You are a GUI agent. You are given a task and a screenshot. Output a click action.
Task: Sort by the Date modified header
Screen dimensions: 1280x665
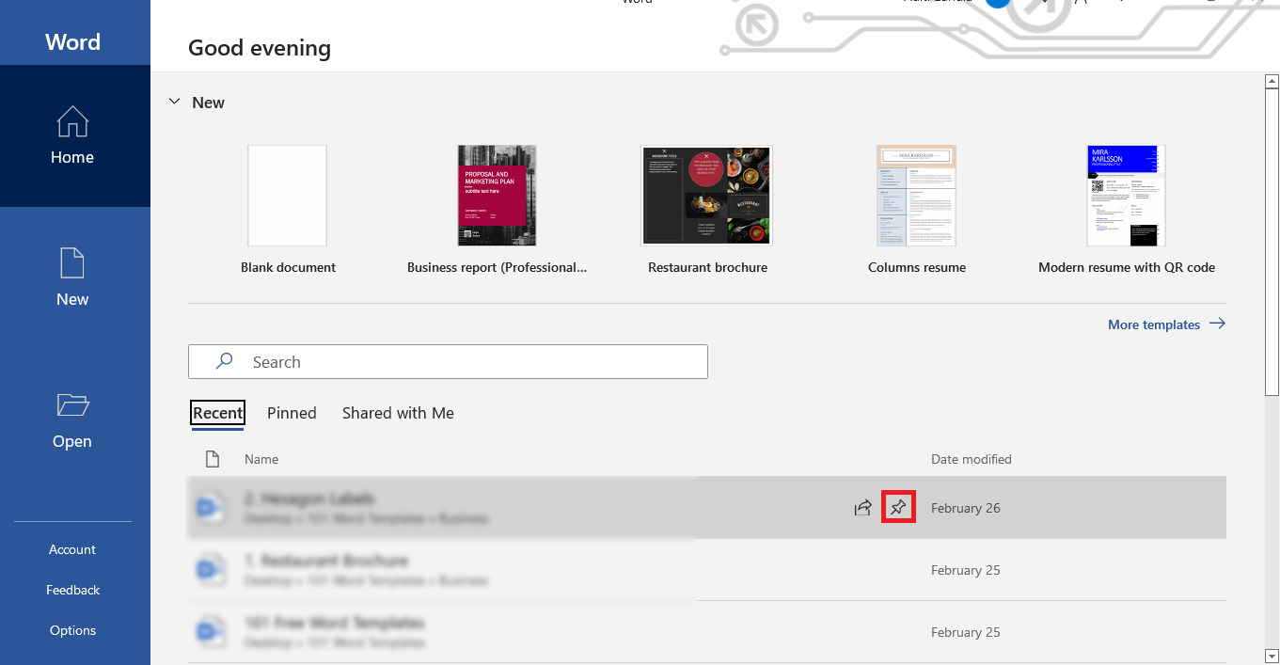click(972, 459)
